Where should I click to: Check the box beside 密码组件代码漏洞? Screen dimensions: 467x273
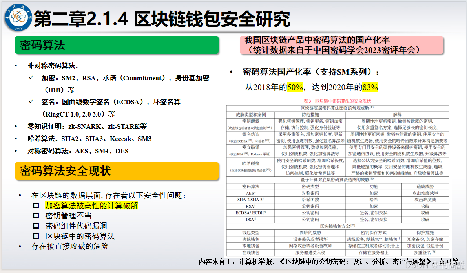point(36,226)
